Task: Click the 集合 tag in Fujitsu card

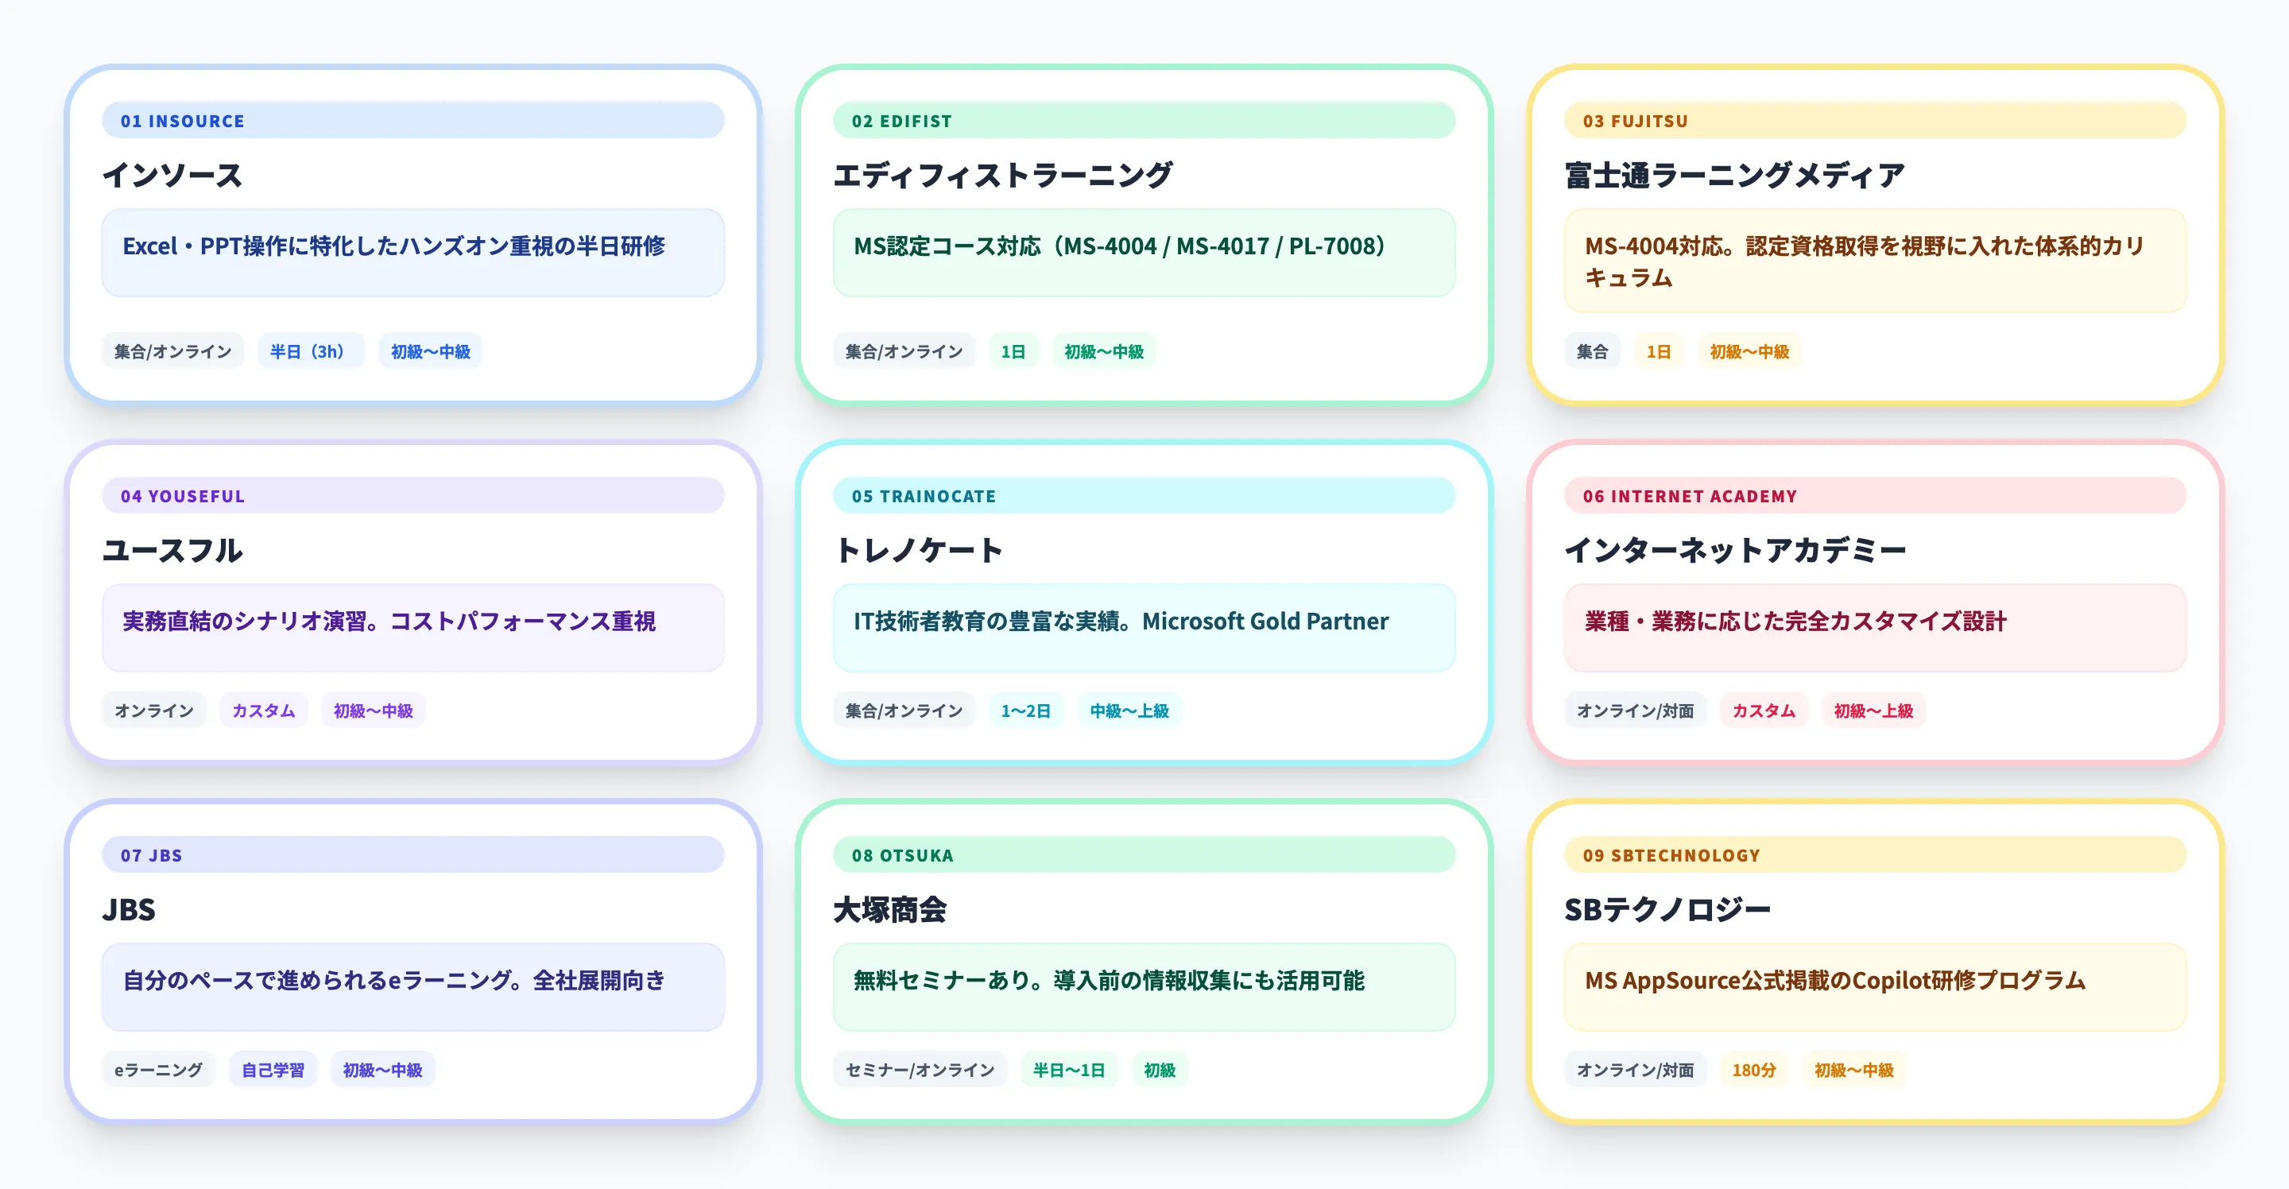Action: [x=1592, y=351]
